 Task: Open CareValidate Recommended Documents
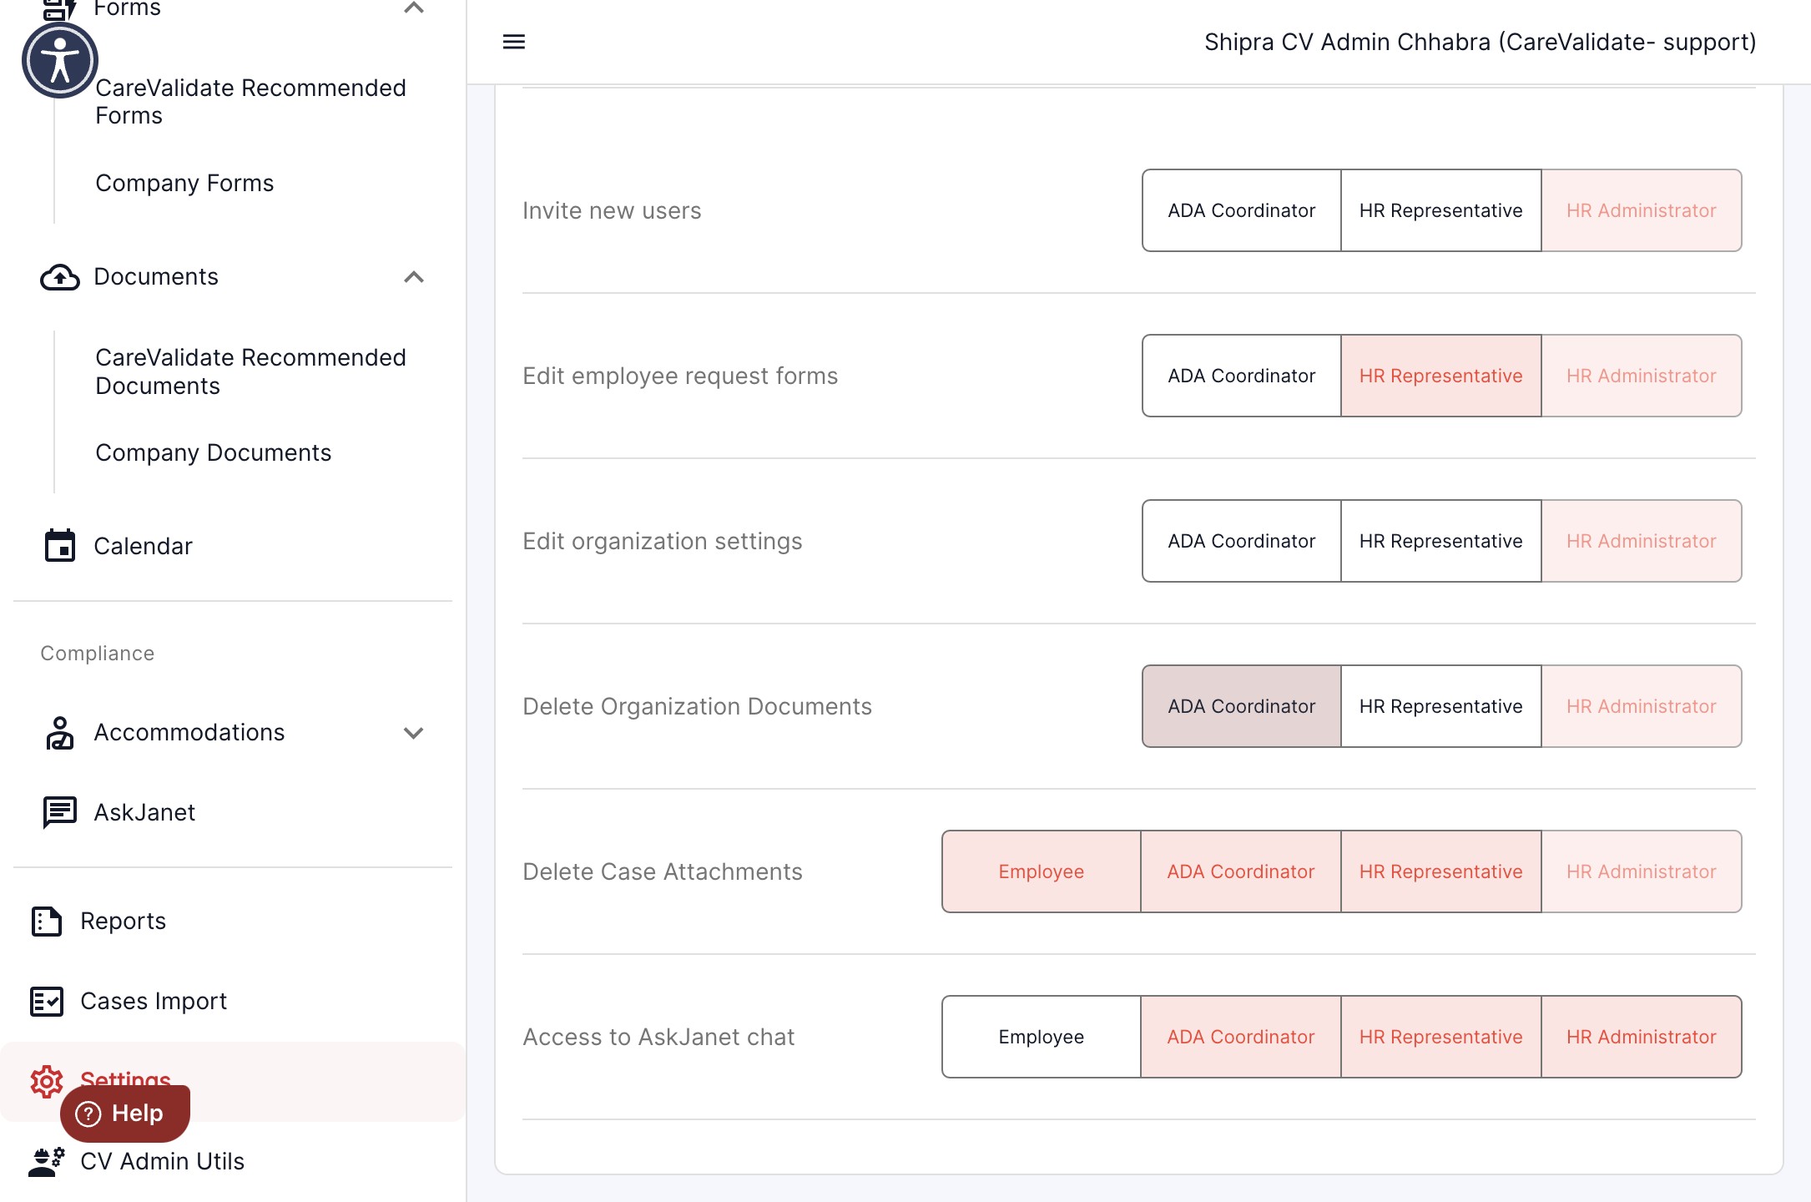[250, 371]
